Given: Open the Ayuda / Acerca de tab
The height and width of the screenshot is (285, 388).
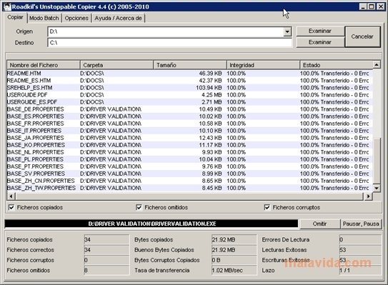Looking at the screenshot, I should click(118, 18).
